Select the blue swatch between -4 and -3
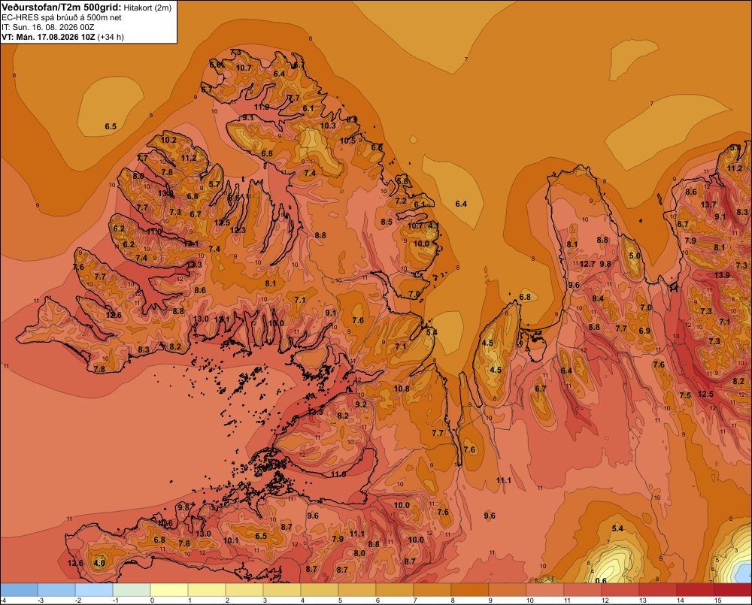This screenshot has width=752, height=605. [x=20, y=589]
